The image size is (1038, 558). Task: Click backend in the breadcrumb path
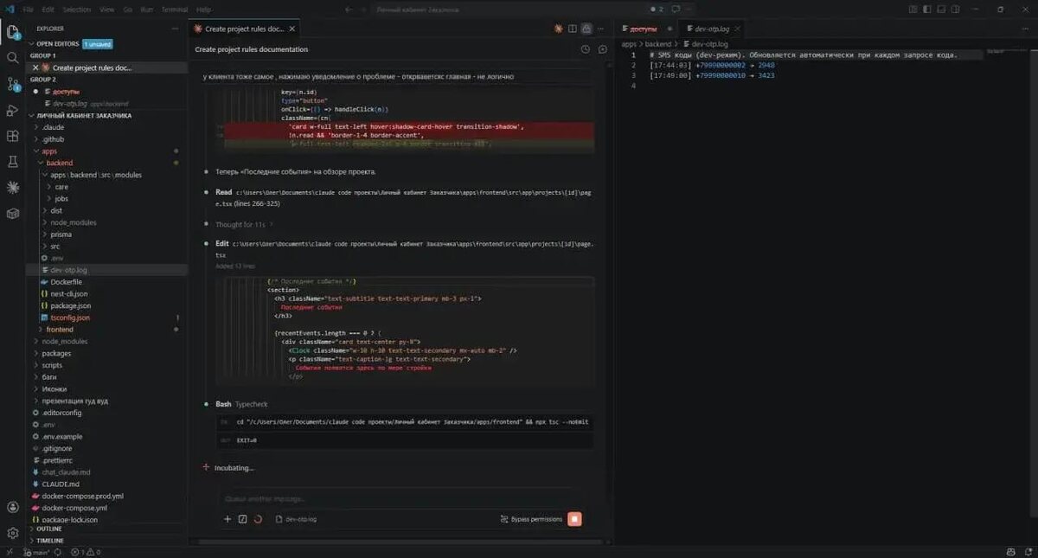(x=657, y=43)
